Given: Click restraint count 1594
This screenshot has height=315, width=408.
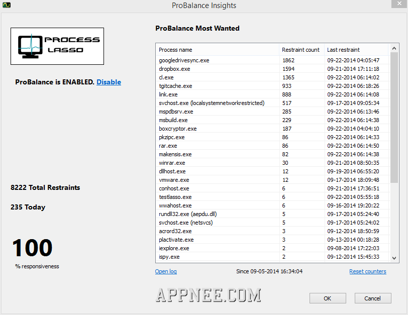Looking at the screenshot, I should [288, 69].
